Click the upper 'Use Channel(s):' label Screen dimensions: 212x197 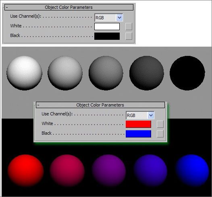(25, 16)
